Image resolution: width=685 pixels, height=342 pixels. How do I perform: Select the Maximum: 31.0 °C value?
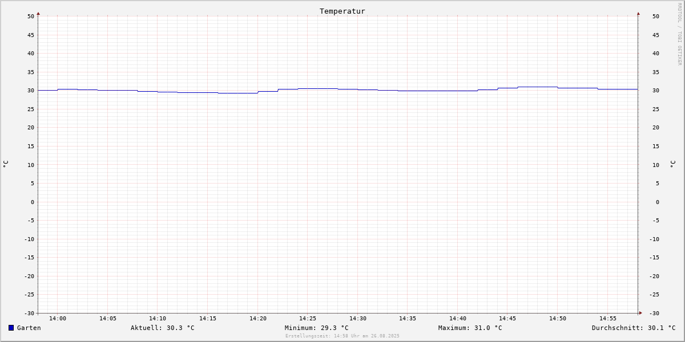[470, 328]
